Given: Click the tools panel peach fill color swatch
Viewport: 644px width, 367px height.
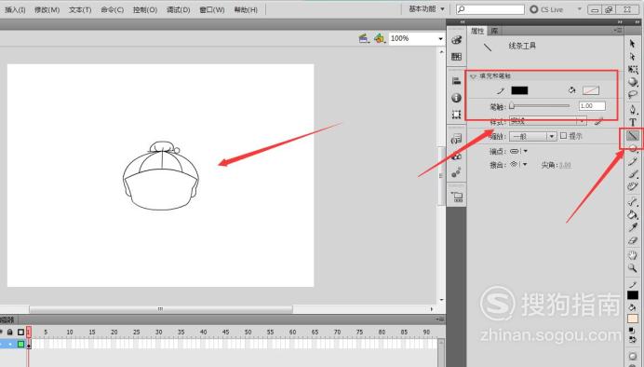Looking at the screenshot, I should pyautogui.click(x=633, y=319).
